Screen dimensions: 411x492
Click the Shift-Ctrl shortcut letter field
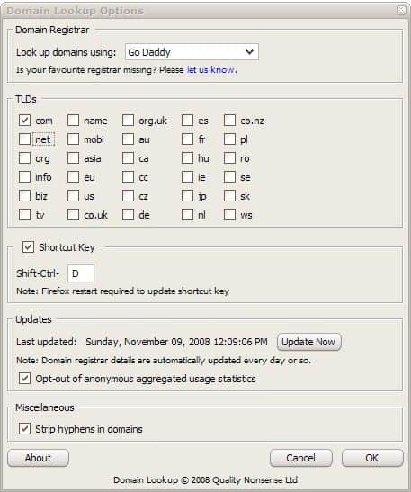81,273
